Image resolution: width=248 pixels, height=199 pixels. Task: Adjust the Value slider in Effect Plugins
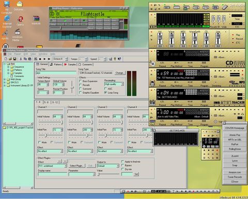(x=99, y=174)
